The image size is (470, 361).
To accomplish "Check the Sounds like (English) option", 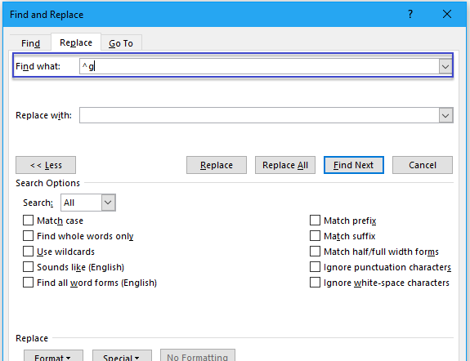I will [28, 267].
